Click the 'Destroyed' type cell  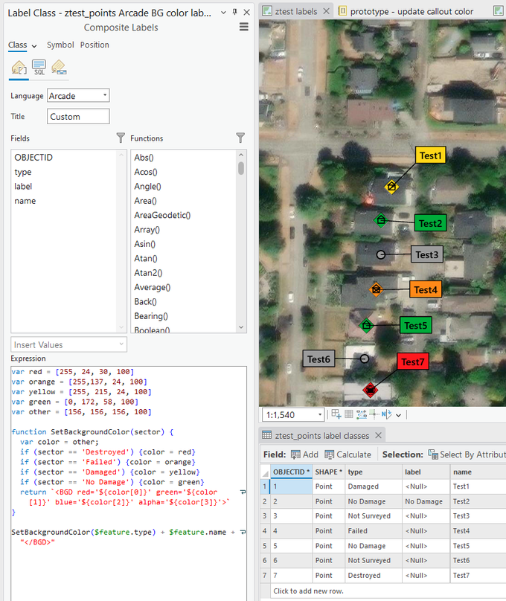[373, 575]
